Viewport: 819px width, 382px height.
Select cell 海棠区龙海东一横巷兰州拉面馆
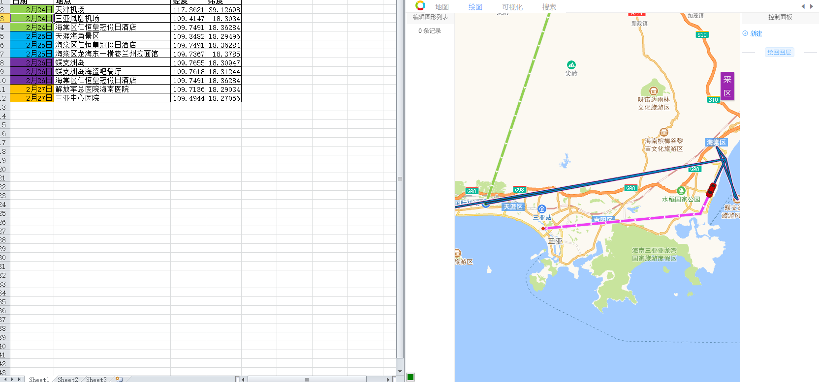(x=112, y=54)
